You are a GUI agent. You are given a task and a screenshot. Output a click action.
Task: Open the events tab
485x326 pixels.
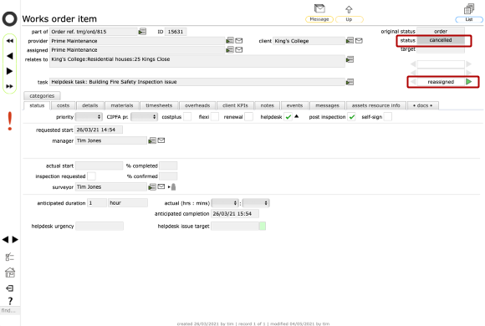(x=294, y=105)
